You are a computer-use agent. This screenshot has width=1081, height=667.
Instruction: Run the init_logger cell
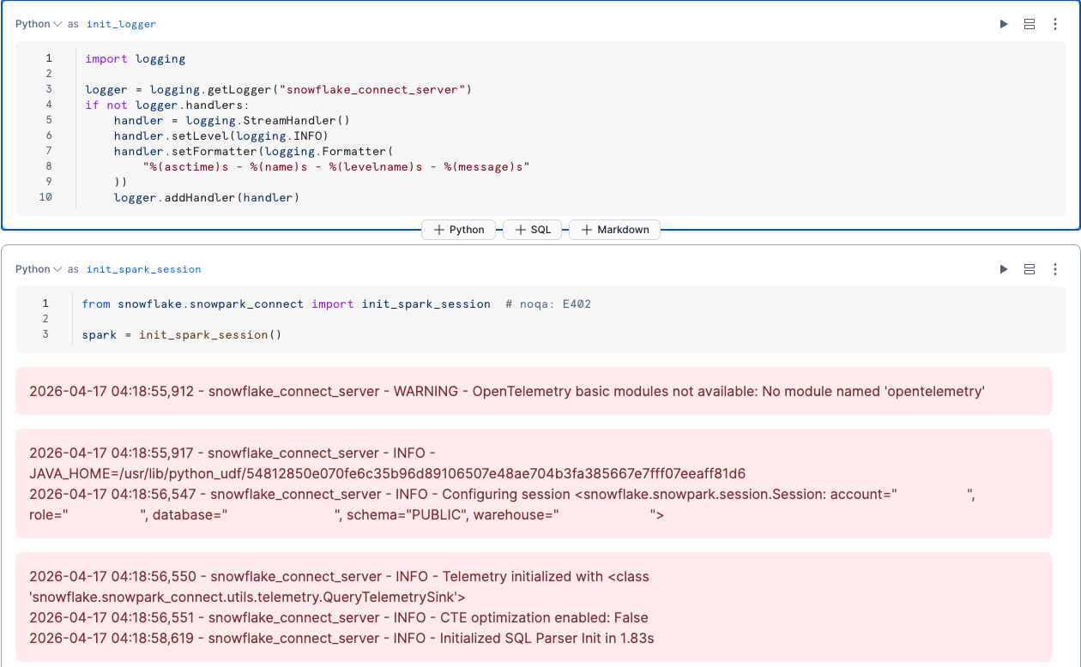(x=1004, y=24)
